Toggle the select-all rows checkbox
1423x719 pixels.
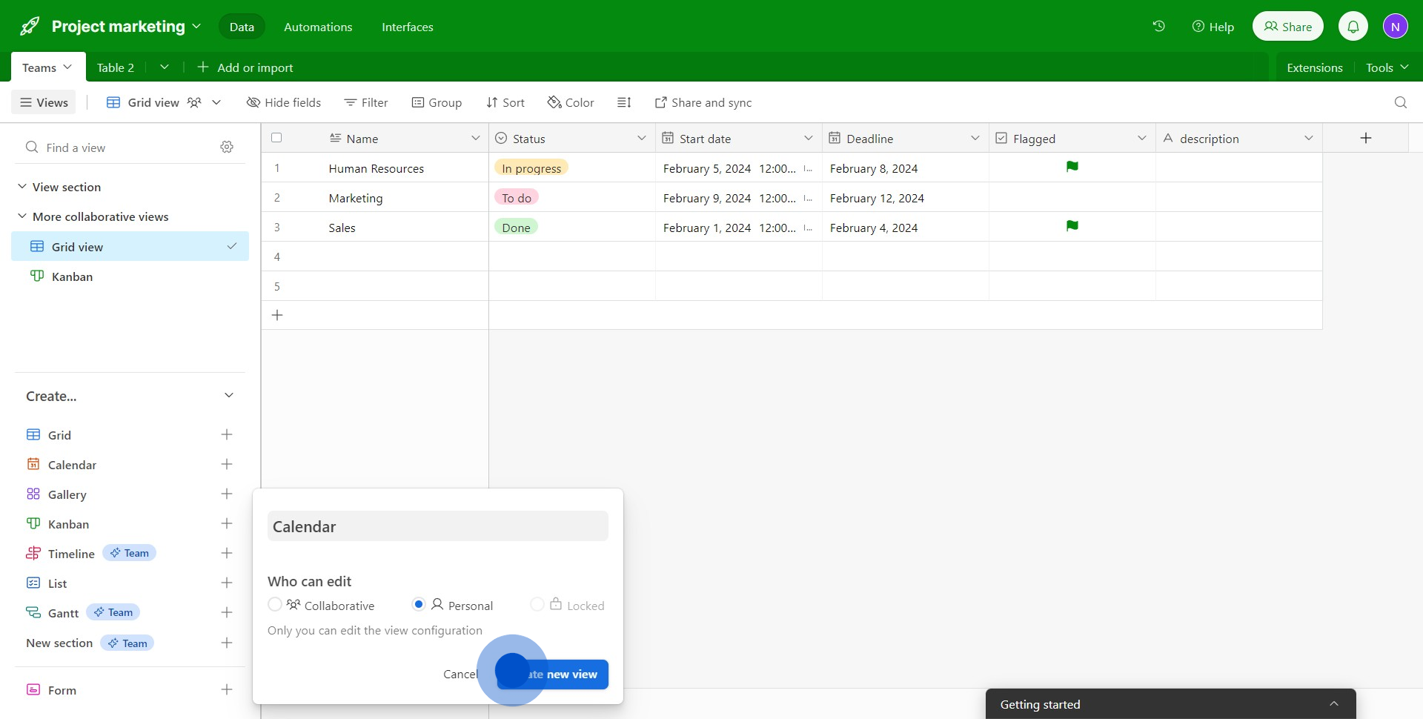click(x=276, y=138)
